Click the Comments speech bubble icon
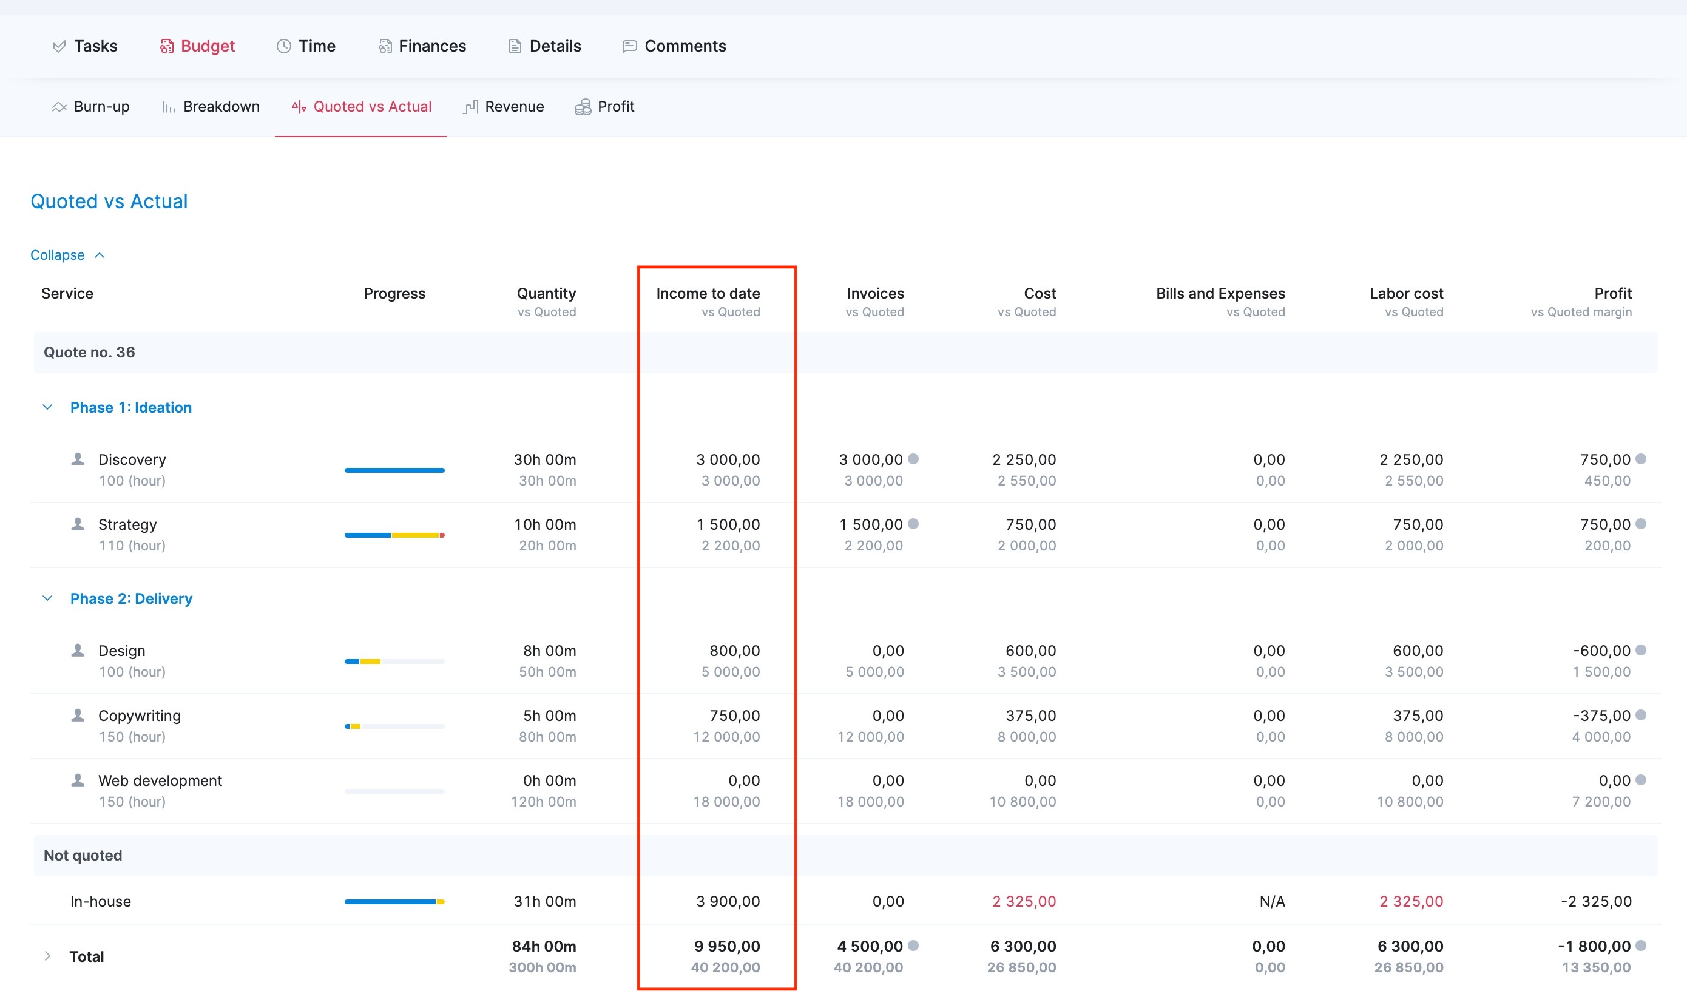Viewport: 1687px width, 1005px height. (x=629, y=46)
